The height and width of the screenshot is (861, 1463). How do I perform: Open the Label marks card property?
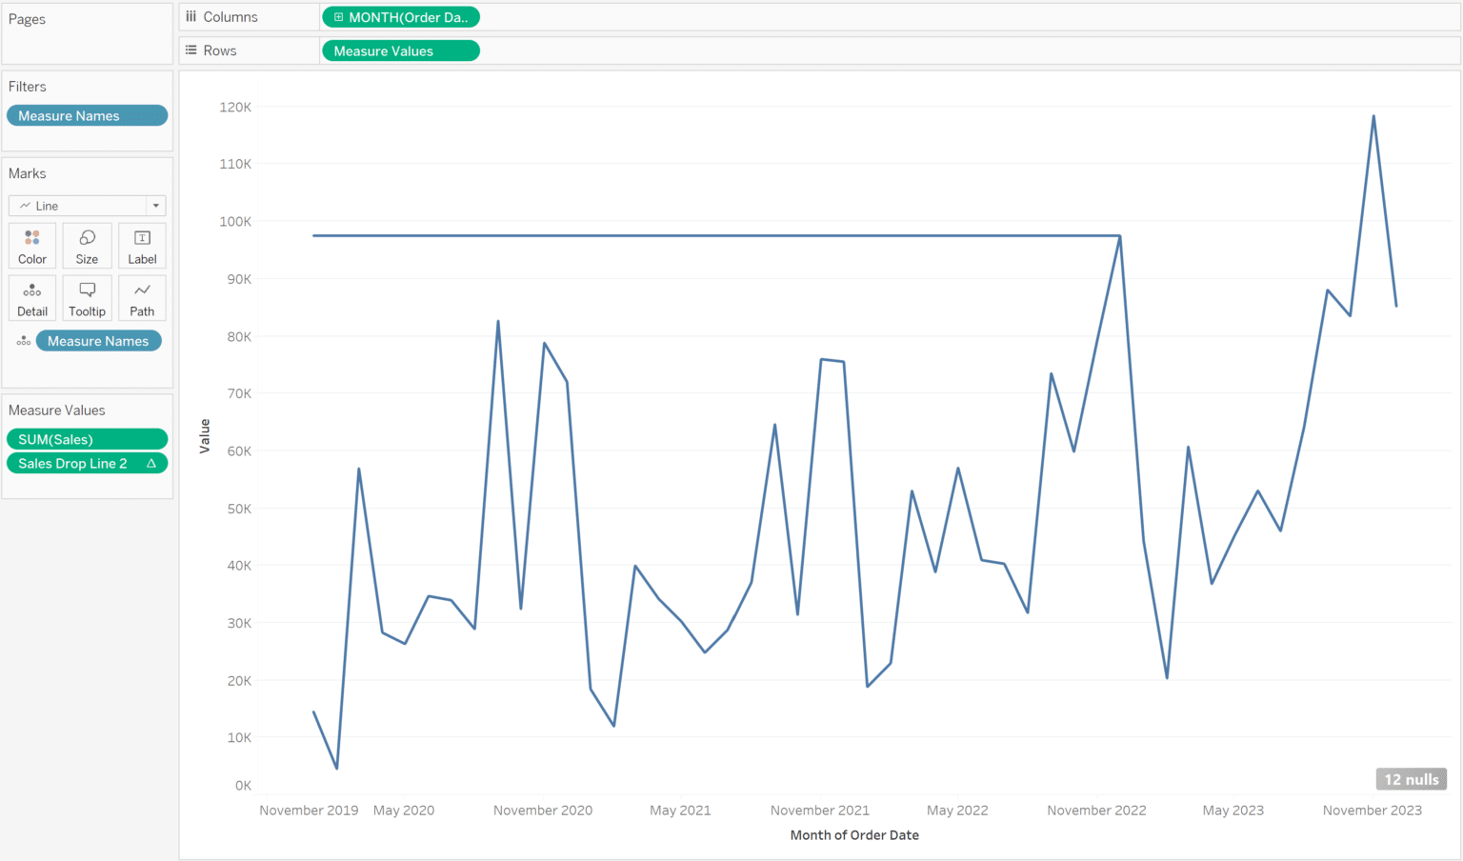[141, 245]
